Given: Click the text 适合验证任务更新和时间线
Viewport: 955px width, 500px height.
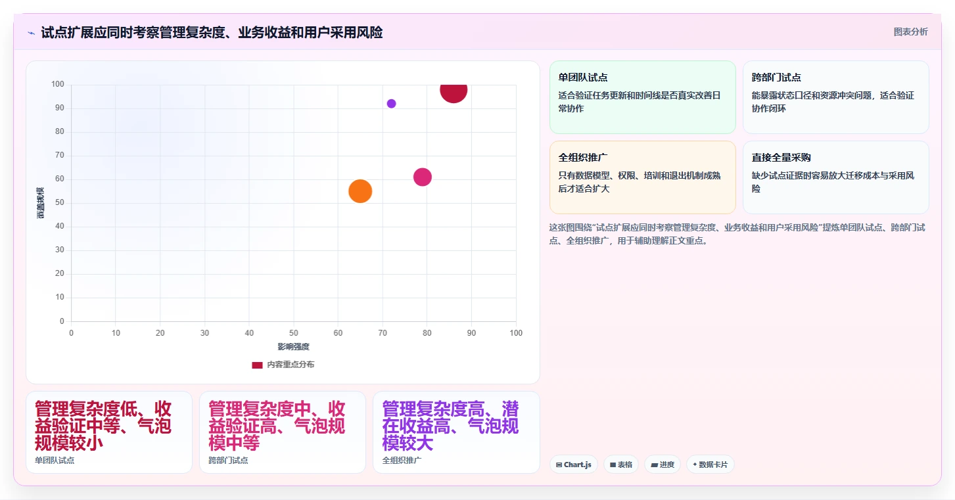Looking at the screenshot, I should (x=640, y=102).
